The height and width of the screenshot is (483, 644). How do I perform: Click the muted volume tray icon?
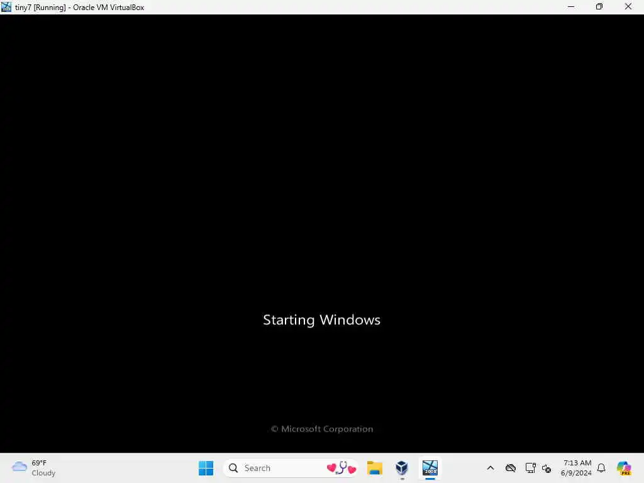547,468
